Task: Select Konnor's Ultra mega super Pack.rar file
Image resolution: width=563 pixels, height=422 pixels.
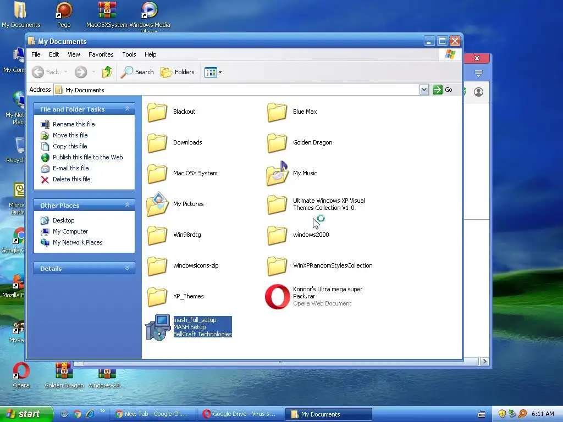Action: tap(314, 296)
